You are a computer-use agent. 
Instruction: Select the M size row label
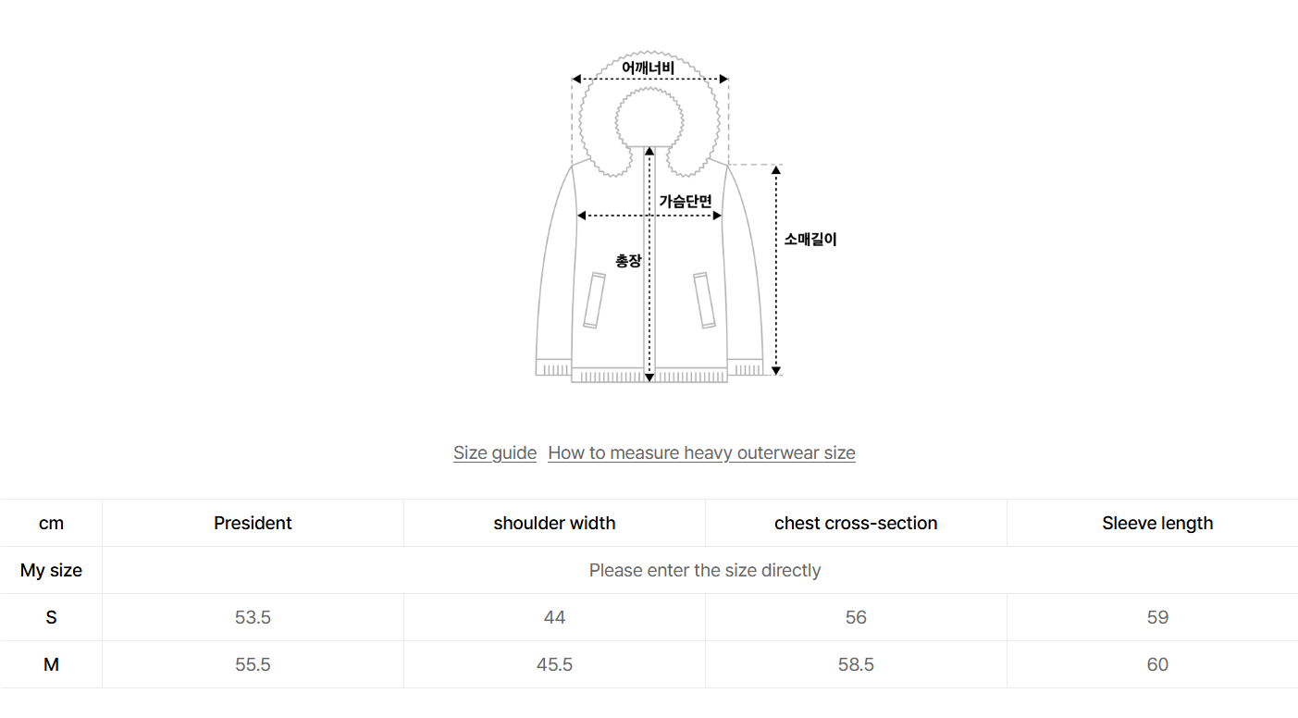coord(51,664)
